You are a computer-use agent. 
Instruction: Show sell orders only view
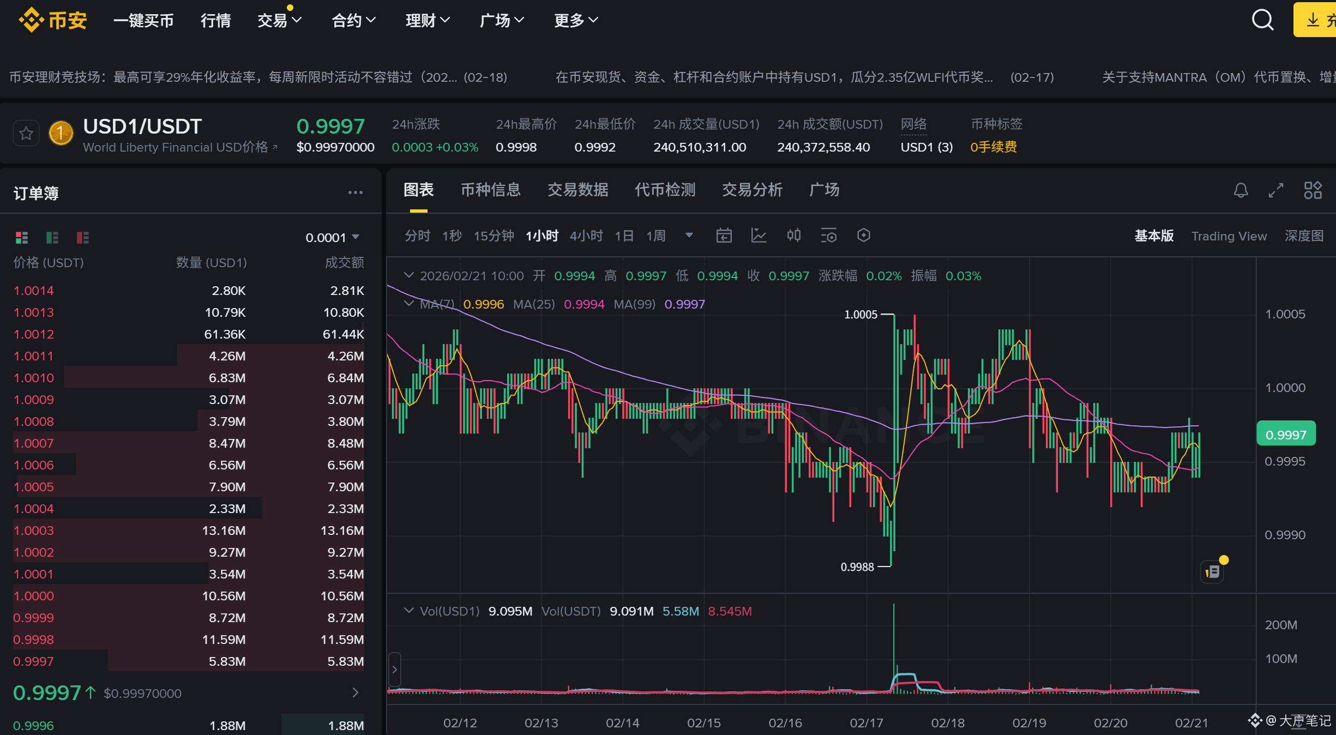(82, 238)
